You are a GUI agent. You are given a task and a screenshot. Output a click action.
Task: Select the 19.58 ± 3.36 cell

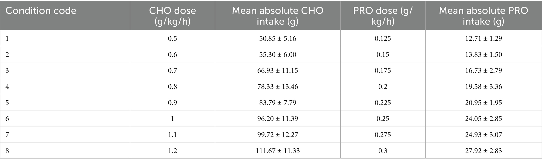tap(483, 86)
